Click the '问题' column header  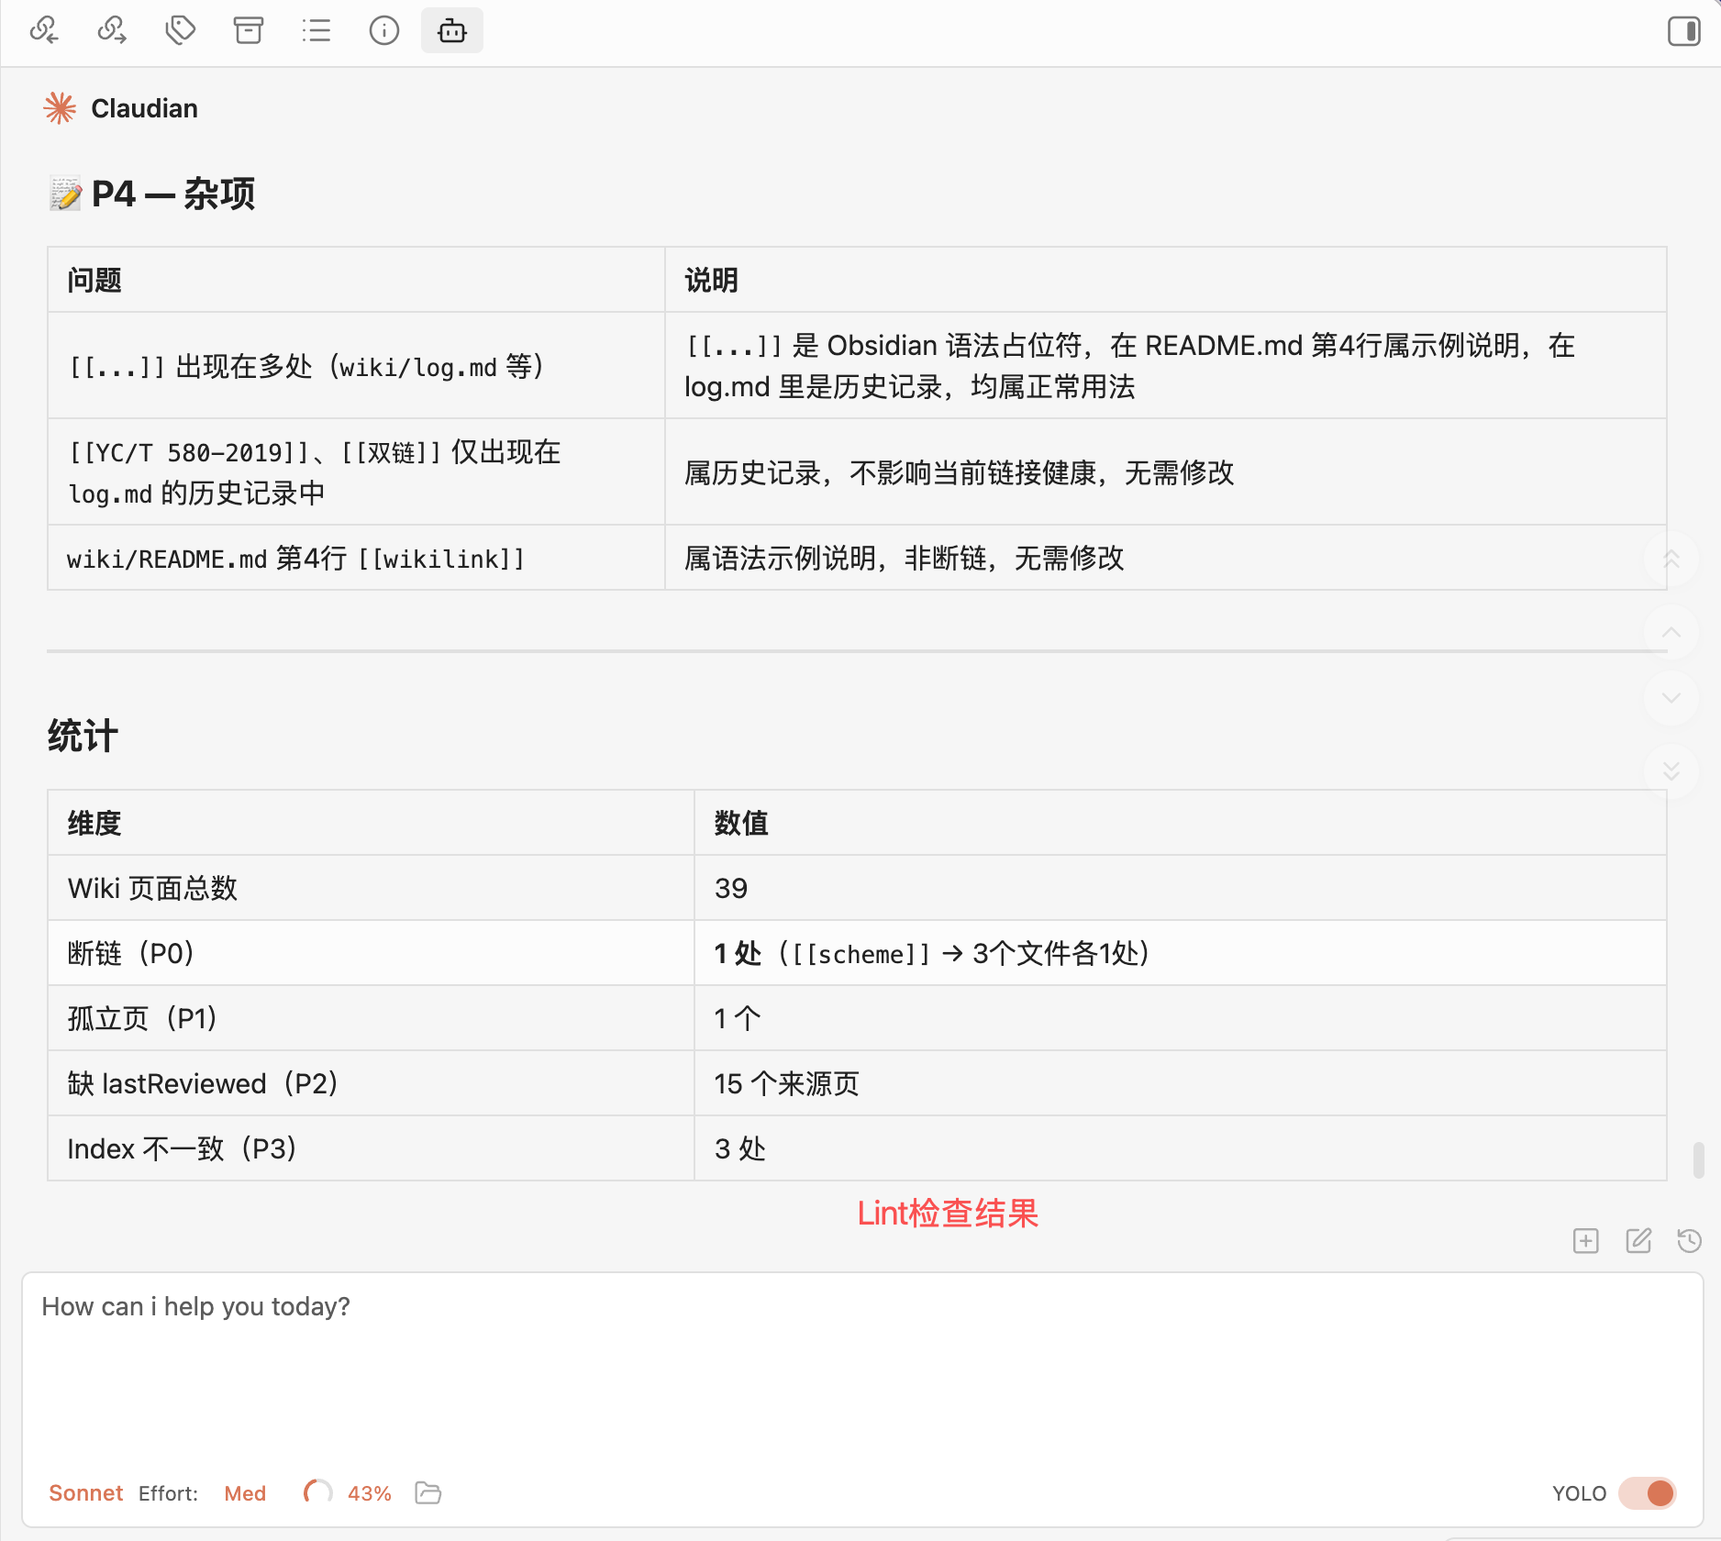(x=356, y=280)
